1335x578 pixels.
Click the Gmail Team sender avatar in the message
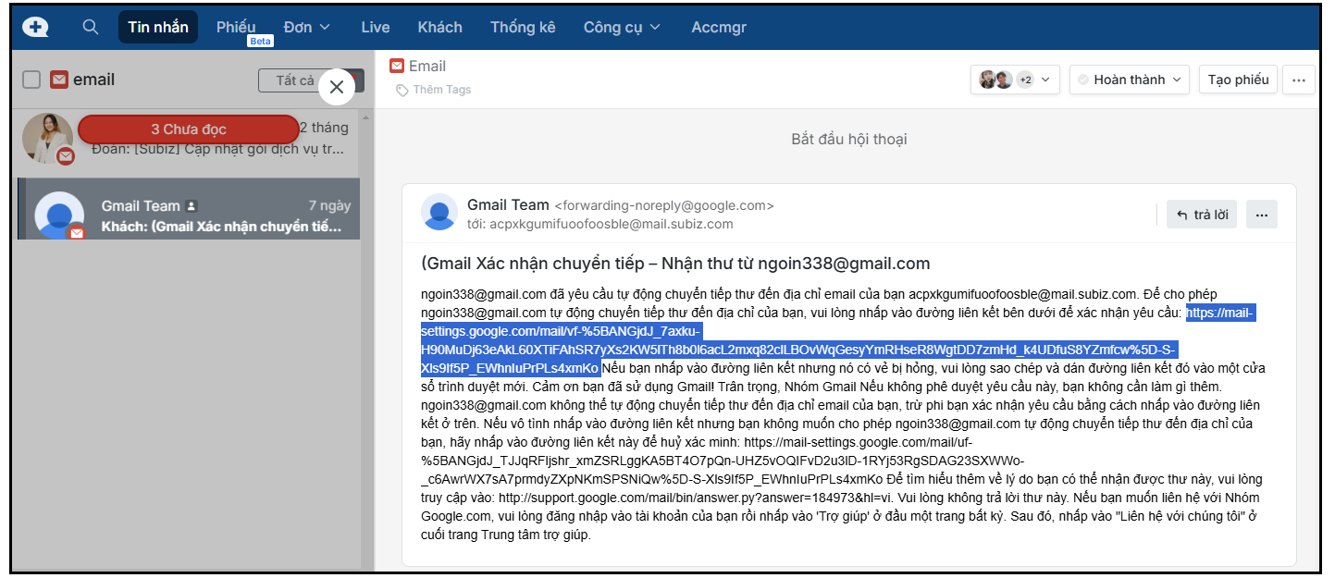tap(439, 213)
